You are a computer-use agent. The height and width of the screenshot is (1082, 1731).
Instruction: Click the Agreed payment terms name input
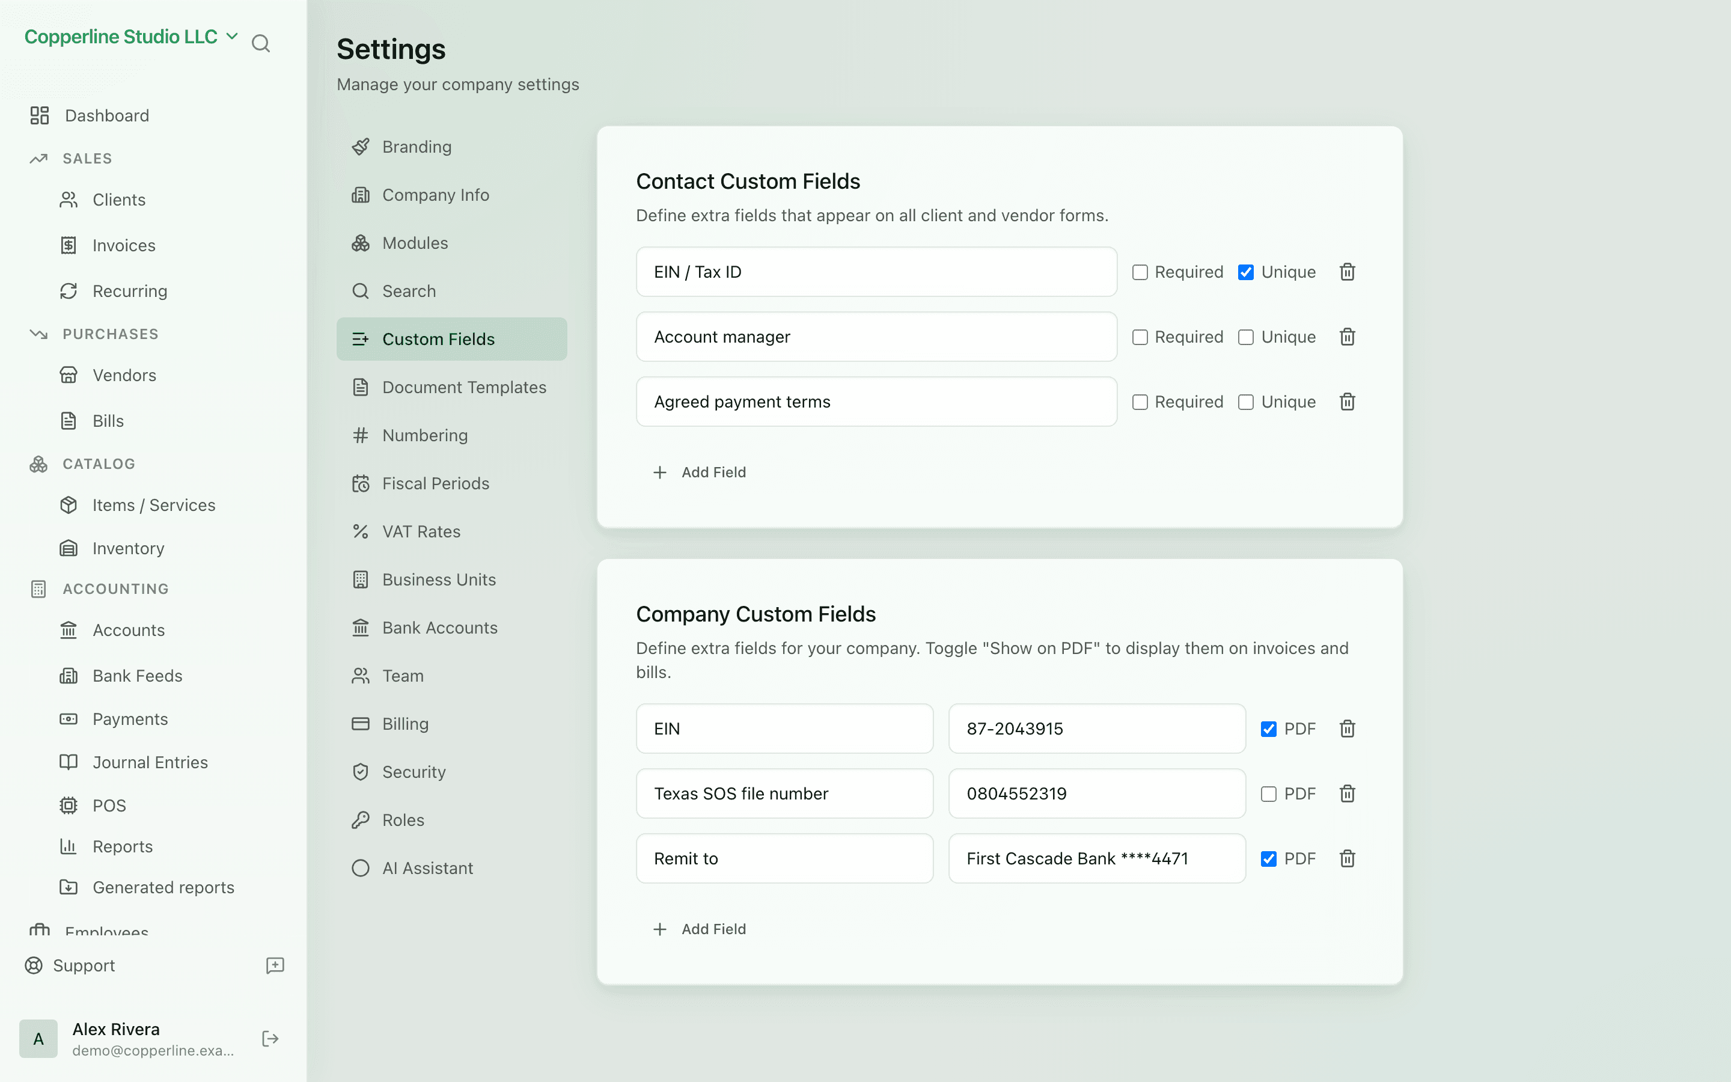876,402
